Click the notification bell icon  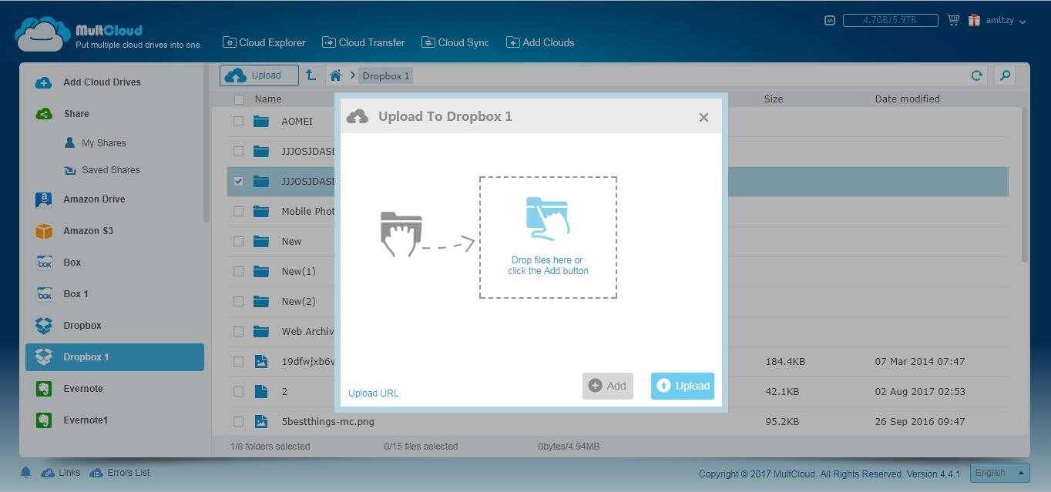click(25, 473)
